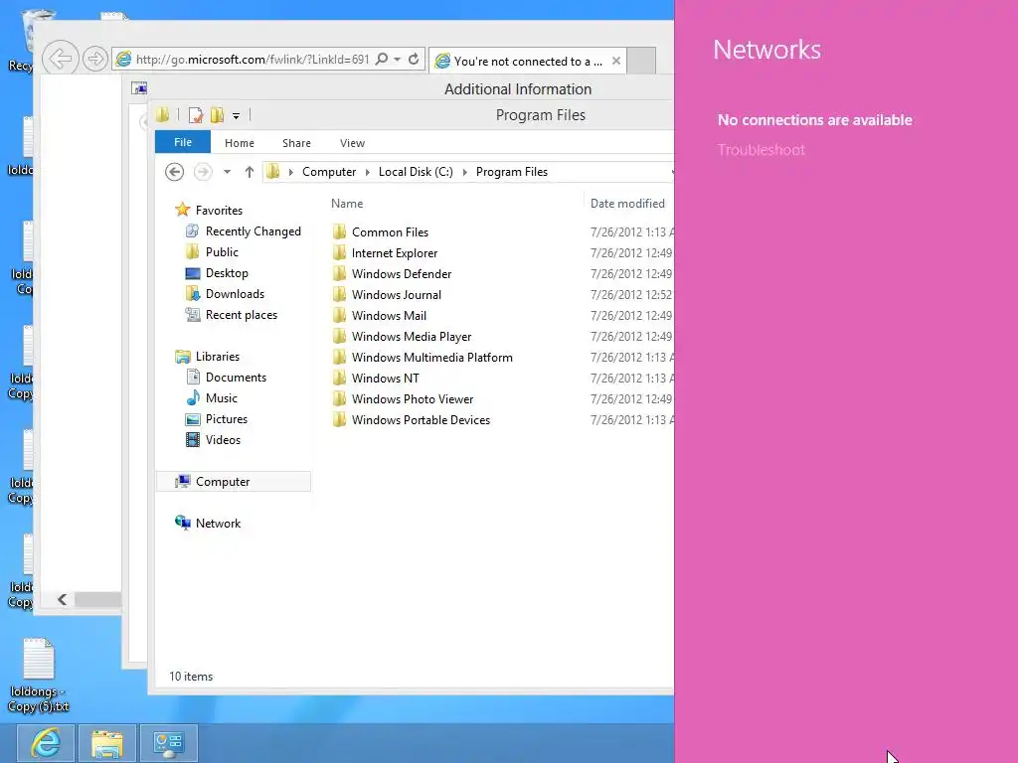The width and height of the screenshot is (1018, 763).
Task: Open Pictures library
Action: click(227, 419)
